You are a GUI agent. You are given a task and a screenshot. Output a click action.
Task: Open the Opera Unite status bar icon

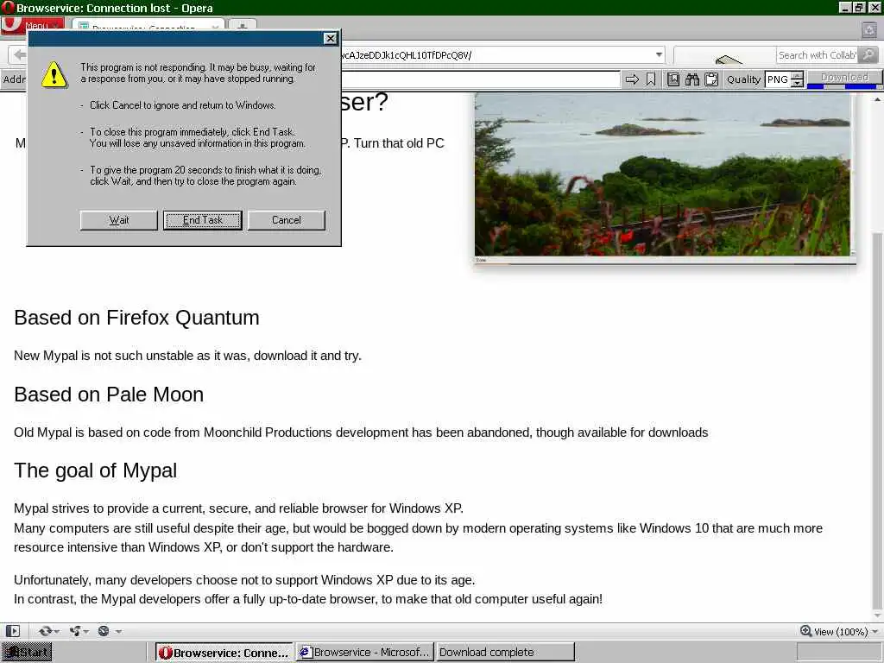[74, 631]
